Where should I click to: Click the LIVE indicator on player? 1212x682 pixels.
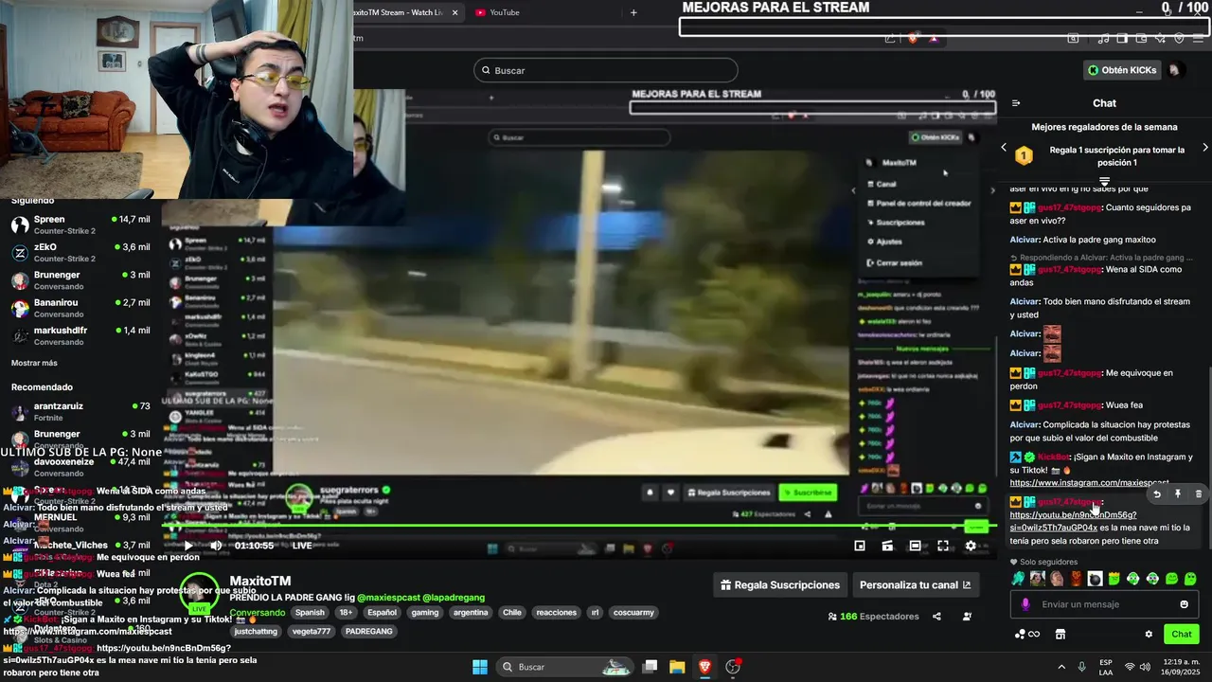pos(302,546)
